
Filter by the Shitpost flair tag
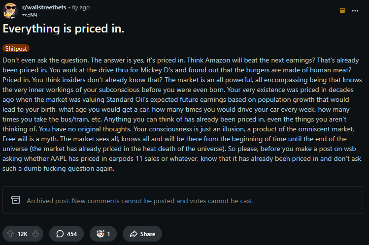pyautogui.click(x=16, y=48)
